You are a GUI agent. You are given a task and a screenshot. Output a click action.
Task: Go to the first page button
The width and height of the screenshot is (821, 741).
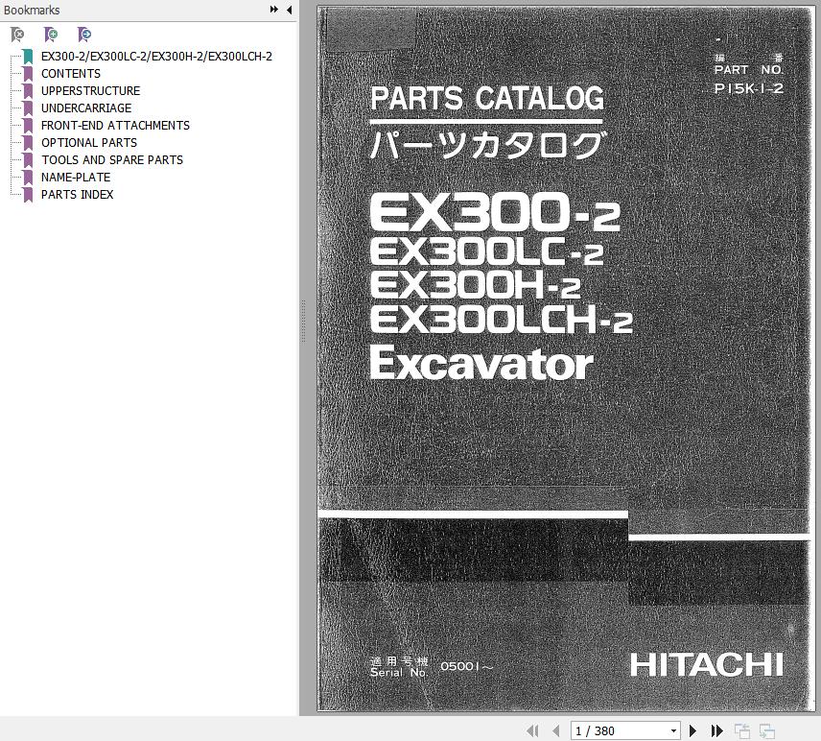point(532,730)
